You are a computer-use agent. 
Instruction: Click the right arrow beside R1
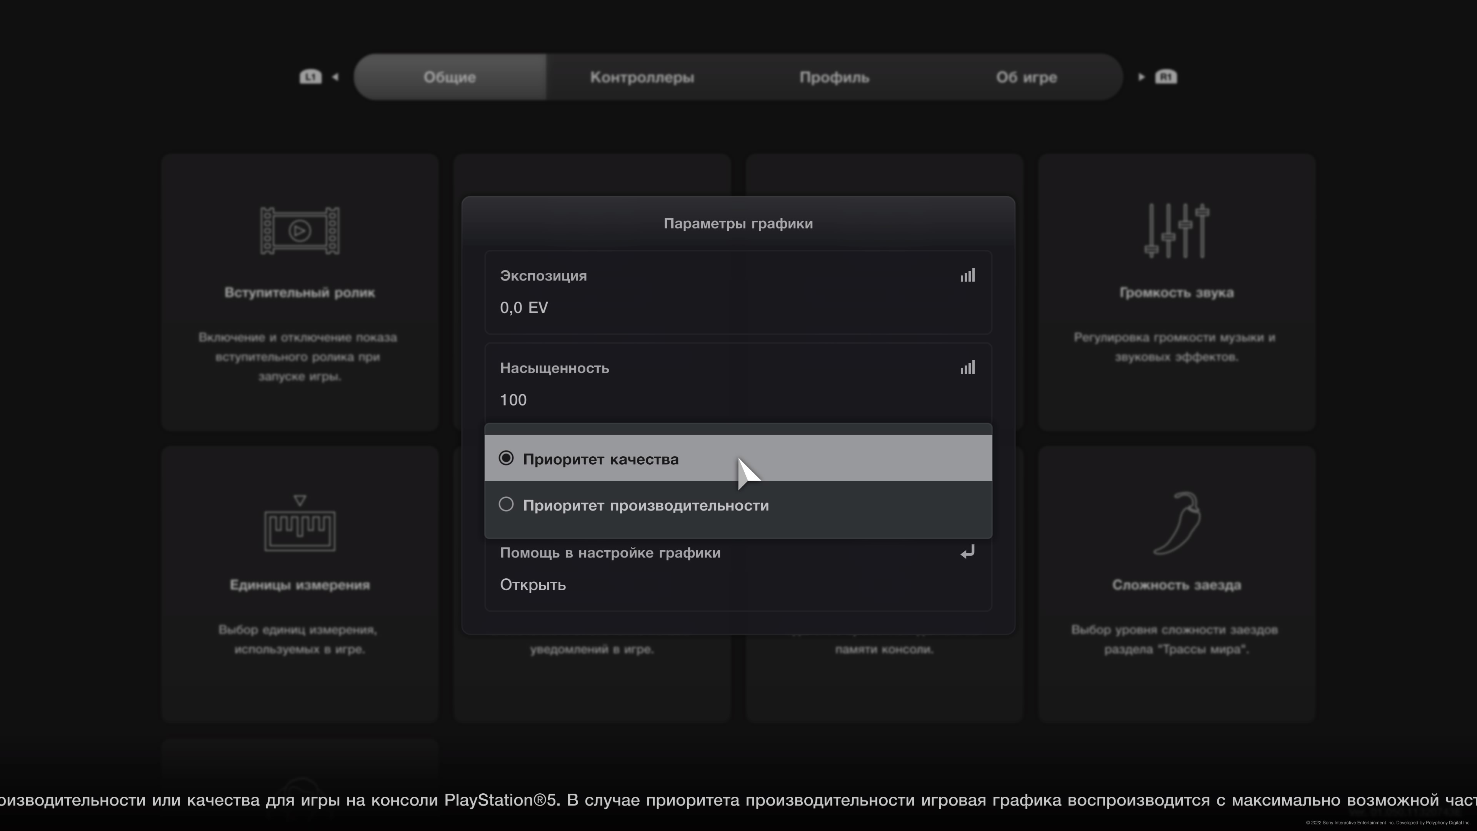pyautogui.click(x=1141, y=77)
